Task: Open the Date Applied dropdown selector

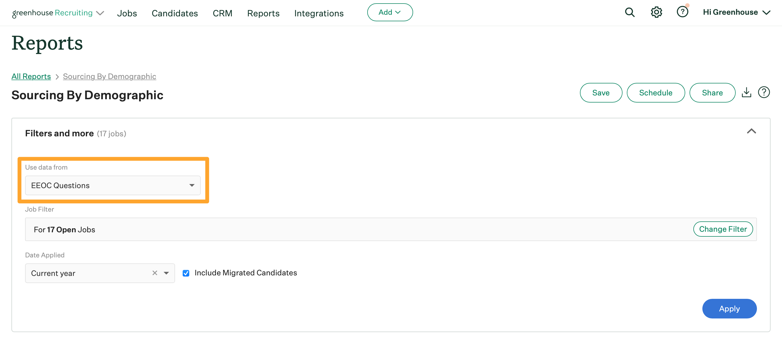Action: pos(167,273)
